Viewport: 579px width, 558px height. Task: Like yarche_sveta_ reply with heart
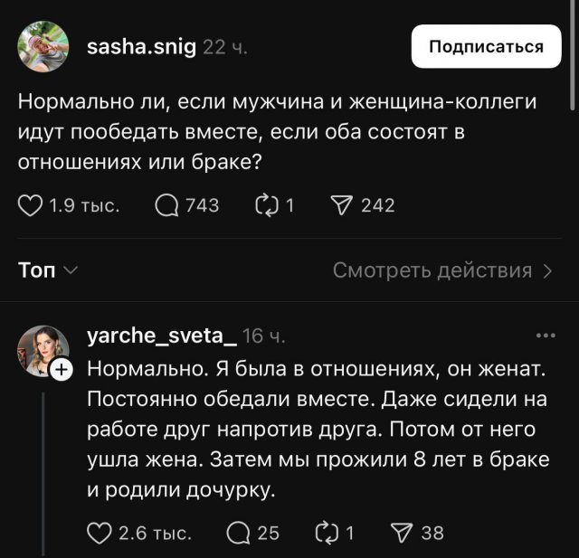[99, 533]
